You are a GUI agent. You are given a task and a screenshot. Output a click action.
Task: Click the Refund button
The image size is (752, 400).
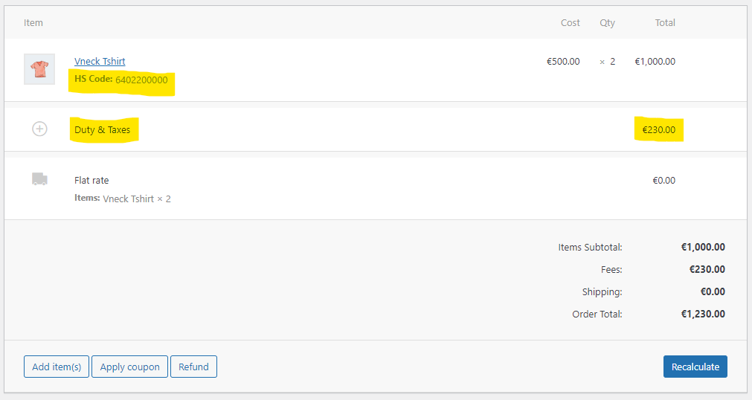pyautogui.click(x=193, y=367)
